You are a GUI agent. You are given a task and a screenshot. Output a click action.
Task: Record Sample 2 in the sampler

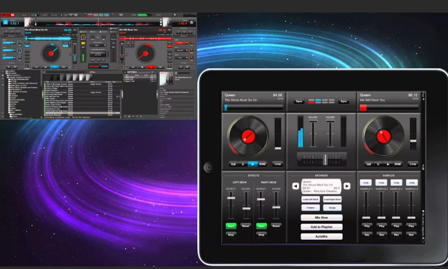click(382, 235)
